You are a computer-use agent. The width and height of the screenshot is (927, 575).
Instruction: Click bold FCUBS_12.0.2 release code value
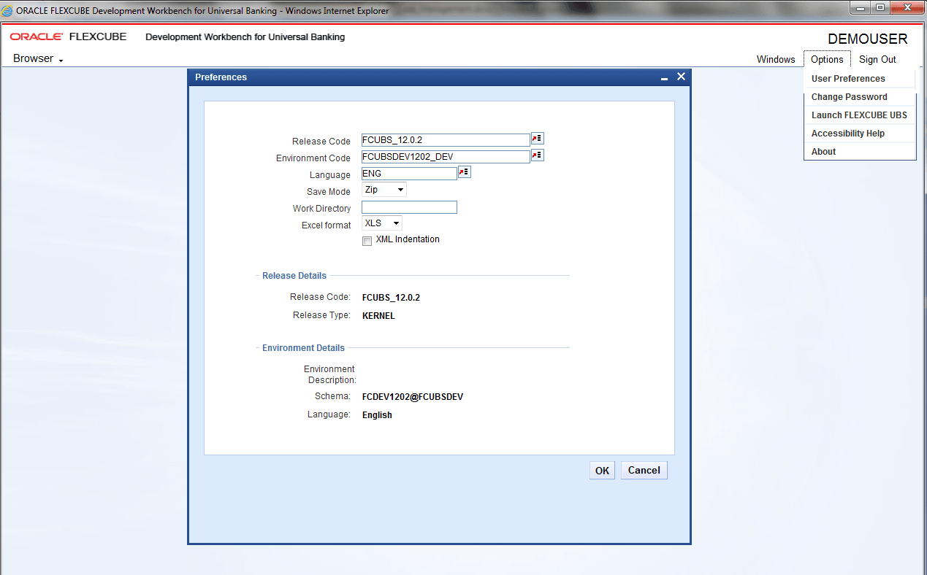391,298
